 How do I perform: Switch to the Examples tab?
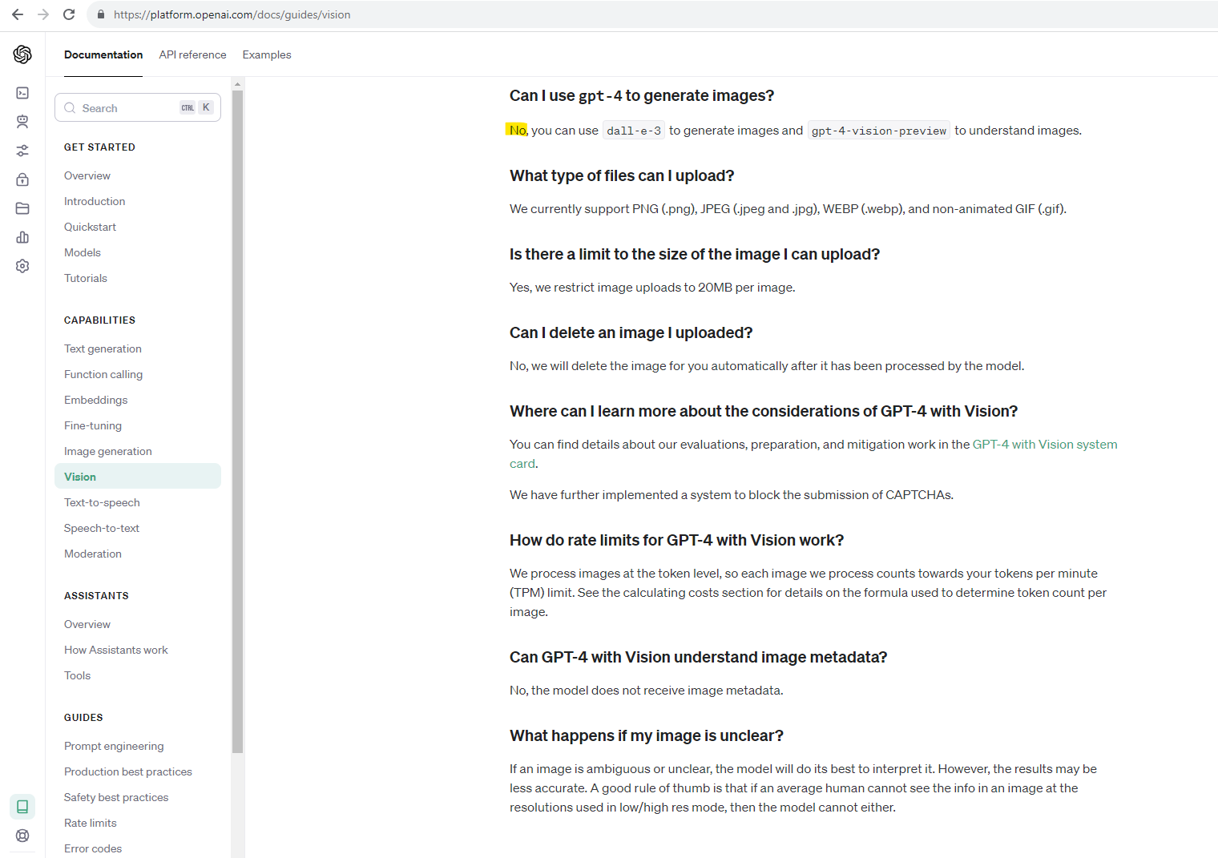[x=267, y=54]
